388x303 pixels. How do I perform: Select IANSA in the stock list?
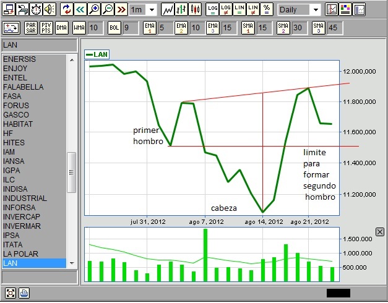[x=34, y=161]
